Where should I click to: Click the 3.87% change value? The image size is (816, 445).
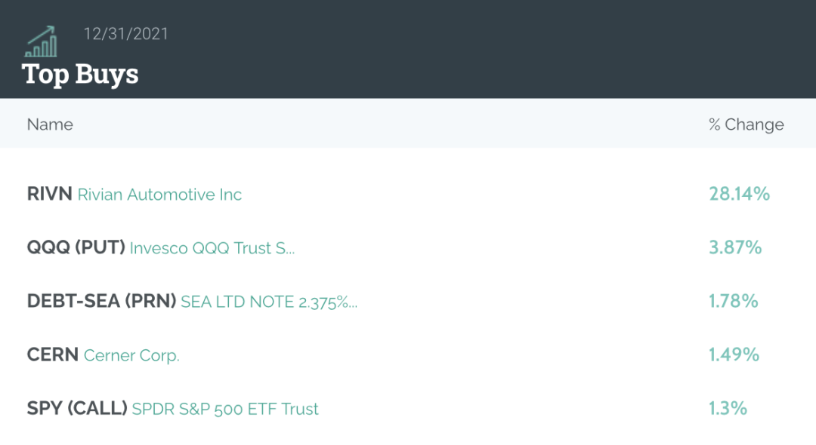click(735, 247)
